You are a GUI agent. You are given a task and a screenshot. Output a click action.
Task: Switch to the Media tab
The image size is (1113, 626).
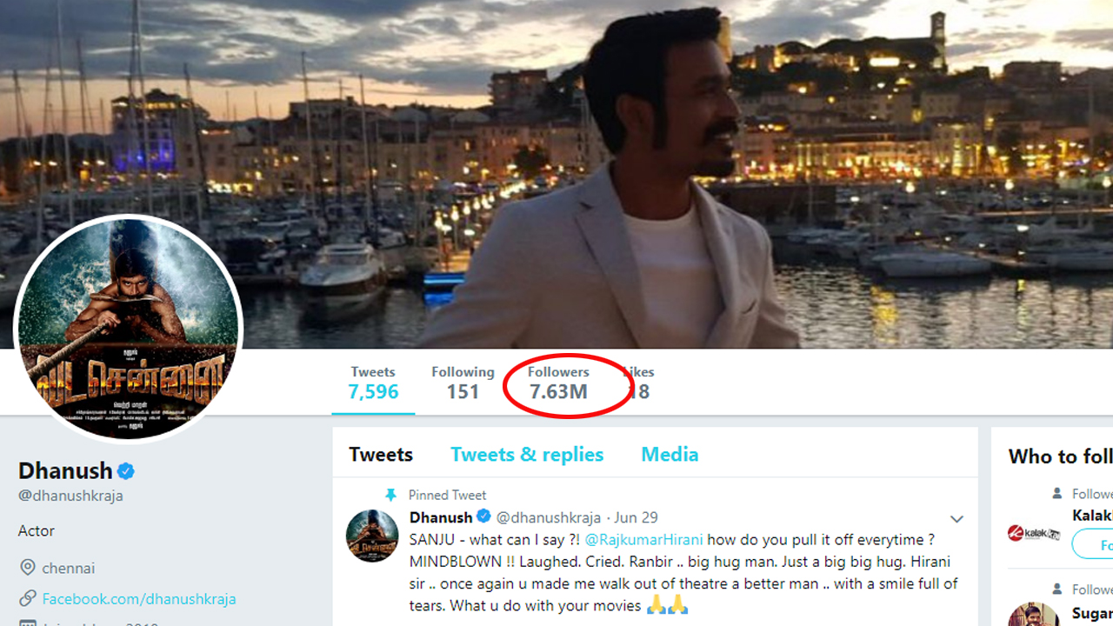(x=670, y=455)
